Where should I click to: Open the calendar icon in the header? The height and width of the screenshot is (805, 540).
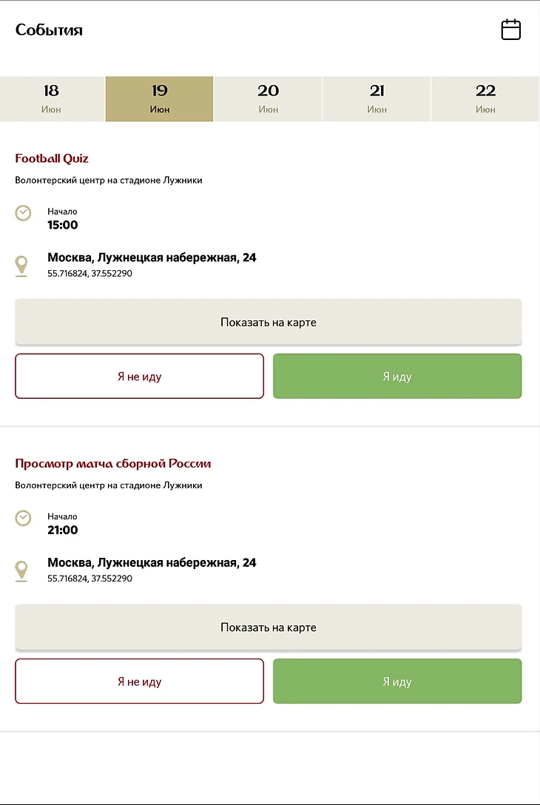(x=511, y=30)
